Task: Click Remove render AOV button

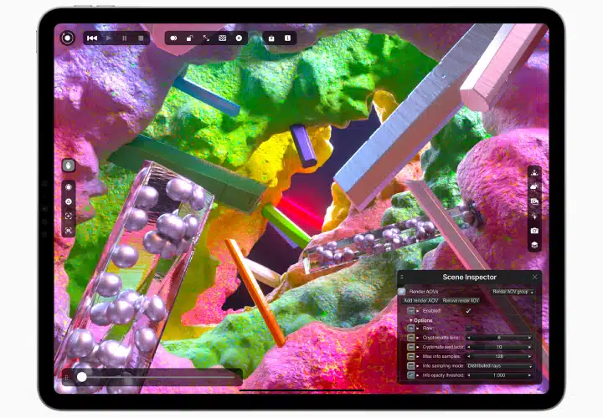Action: (x=461, y=301)
